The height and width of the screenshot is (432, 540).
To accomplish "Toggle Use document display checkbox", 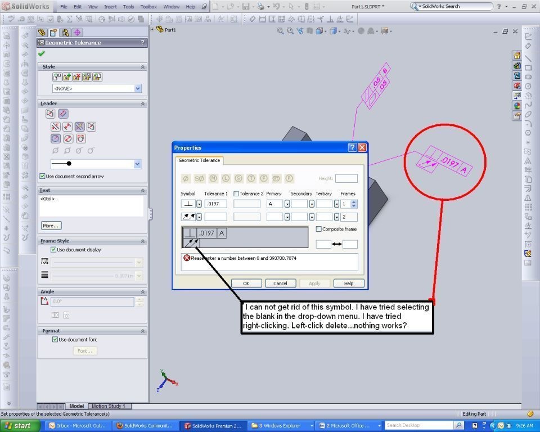I will (x=53, y=249).
